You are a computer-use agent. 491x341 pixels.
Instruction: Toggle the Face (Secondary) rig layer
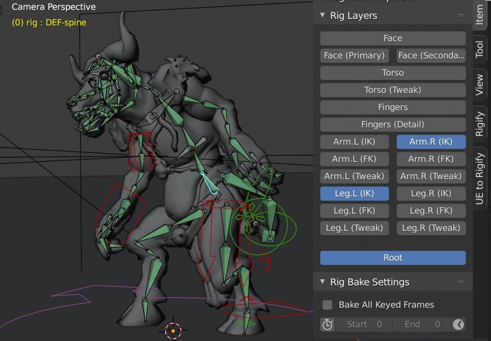click(x=431, y=56)
